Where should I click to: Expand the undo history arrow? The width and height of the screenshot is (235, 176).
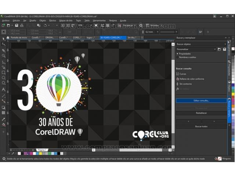coord(49,25)
